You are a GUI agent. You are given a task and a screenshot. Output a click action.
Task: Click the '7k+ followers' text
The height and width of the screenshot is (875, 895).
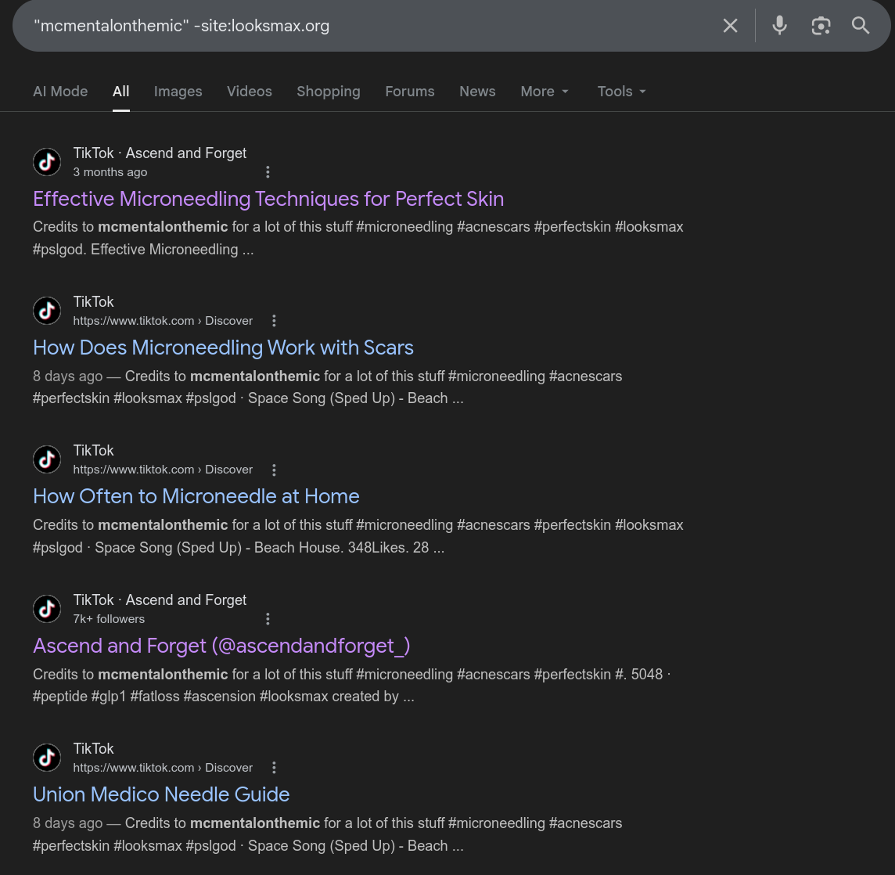click(x=109, y=618)
